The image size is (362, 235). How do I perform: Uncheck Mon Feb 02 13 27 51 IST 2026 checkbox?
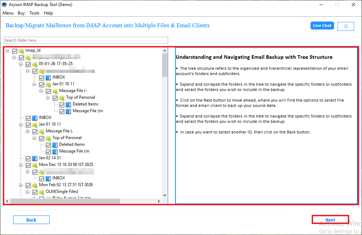pyautogui.click(x=28, y=185)
